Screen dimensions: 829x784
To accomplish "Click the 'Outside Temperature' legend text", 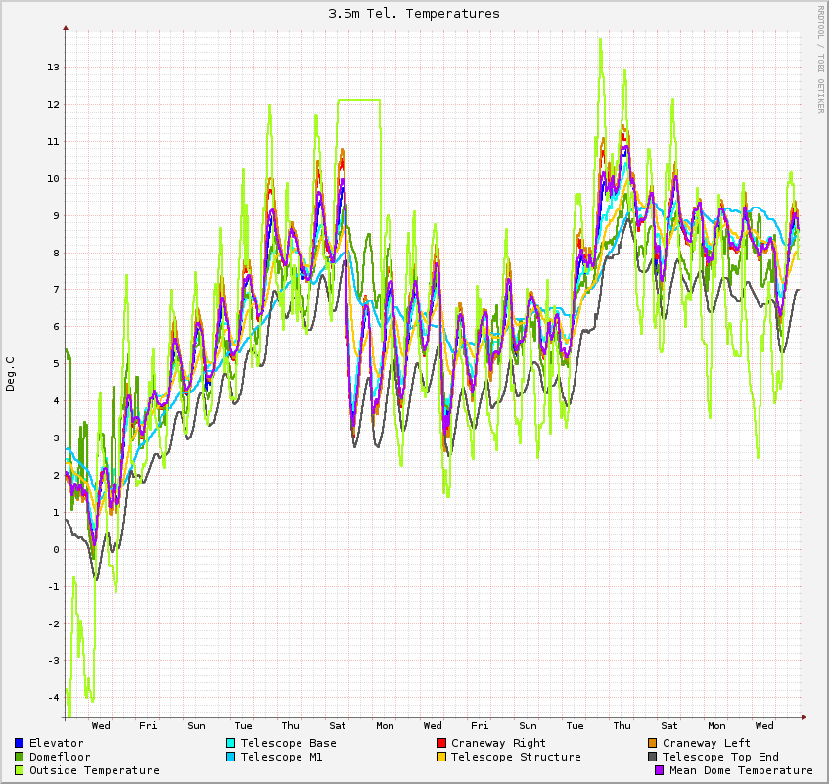I will (94, 770).
